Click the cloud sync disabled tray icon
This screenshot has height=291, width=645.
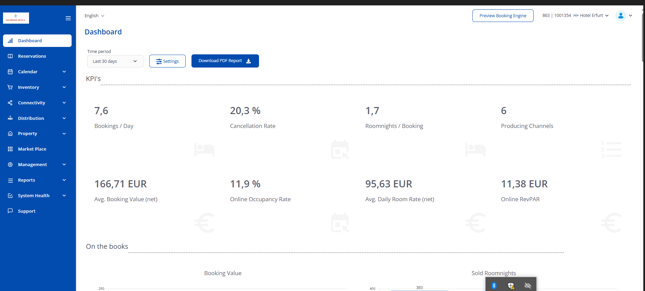pyautogui.click(x=528, y=286)
